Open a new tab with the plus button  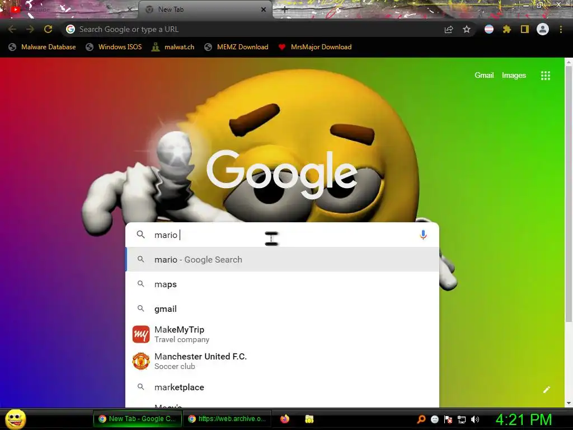pyautogui.click(x=285, y=10)
